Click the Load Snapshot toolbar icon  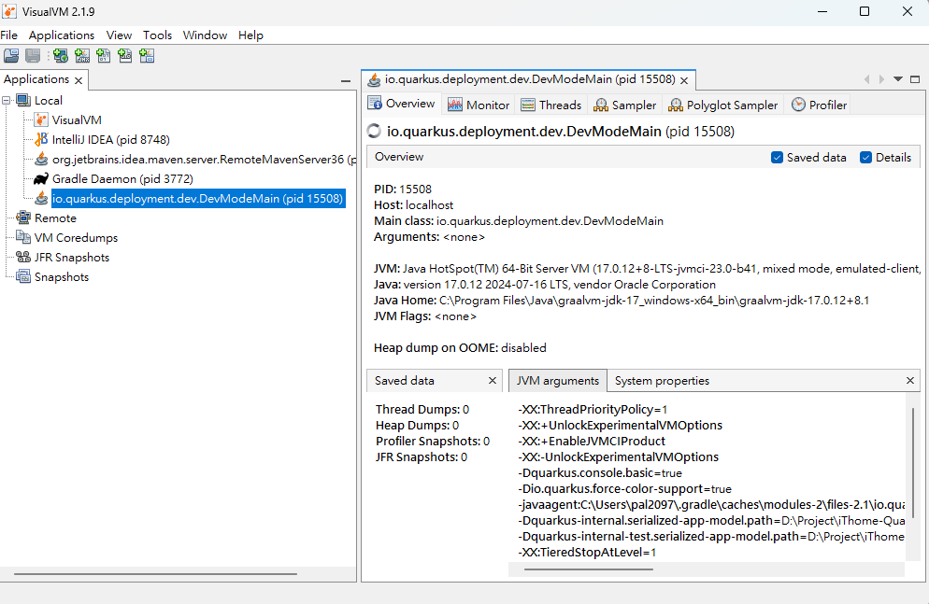[x=11, y=56]
